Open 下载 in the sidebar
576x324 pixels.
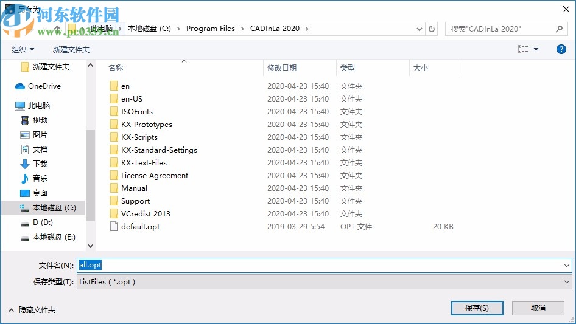coord(34,164)
